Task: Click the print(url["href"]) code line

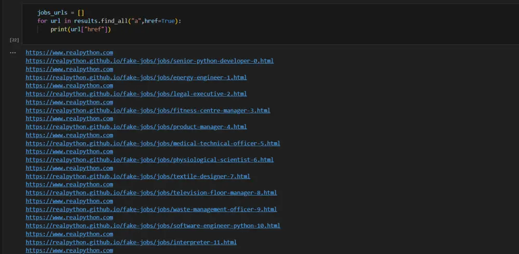Action: pos(81,29)
